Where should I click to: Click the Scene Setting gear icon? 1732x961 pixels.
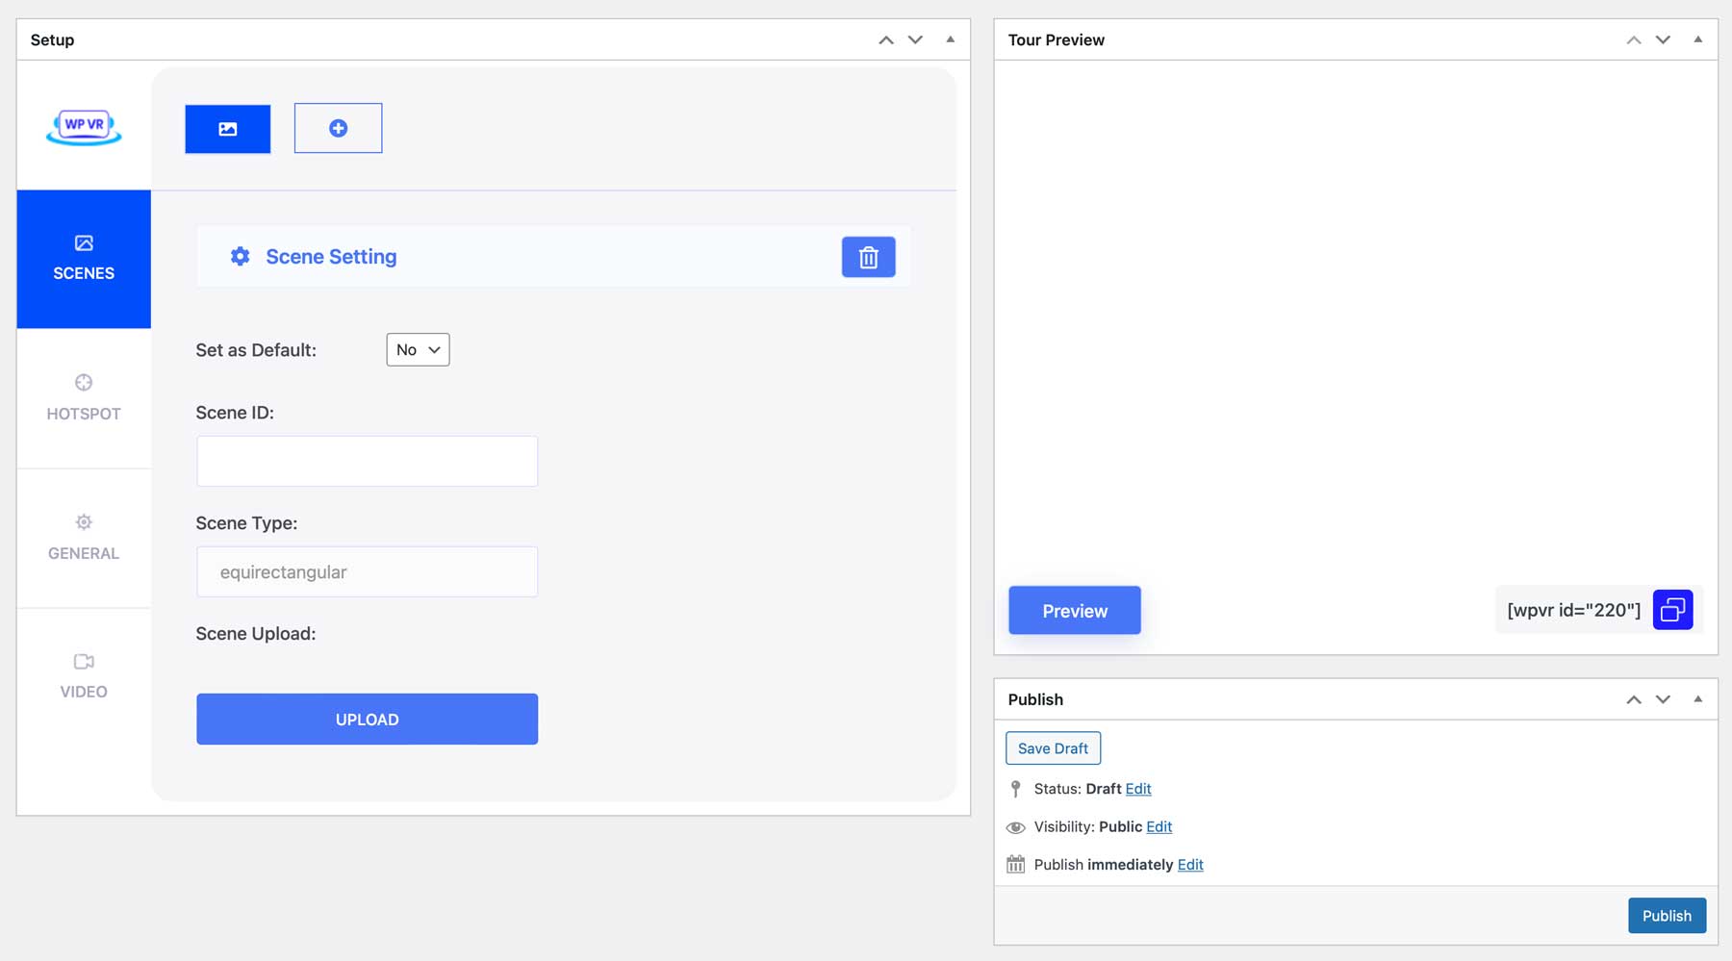241,257
